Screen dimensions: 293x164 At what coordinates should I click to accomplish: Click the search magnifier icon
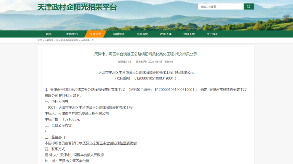pyautogui.click(x=249, y=6)
